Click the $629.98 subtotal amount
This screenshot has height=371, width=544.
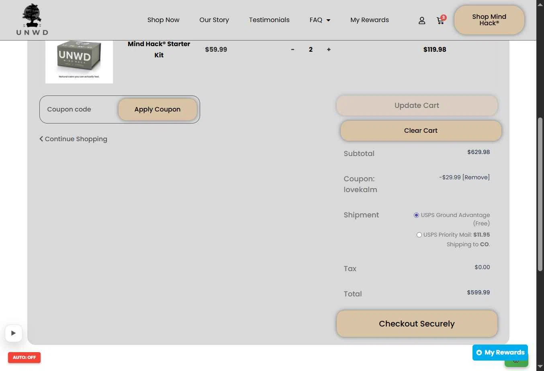(479, 152)
